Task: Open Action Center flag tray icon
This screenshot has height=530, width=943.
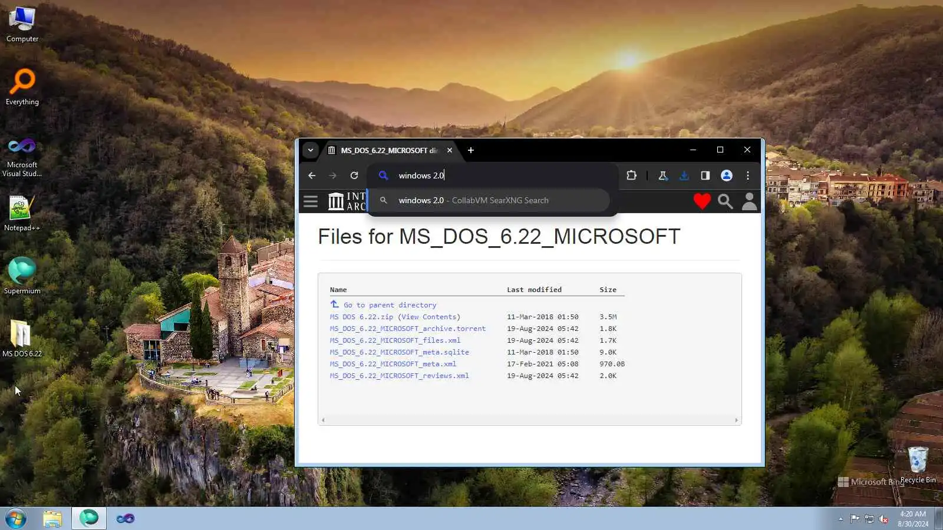Action: click(855, 519)
